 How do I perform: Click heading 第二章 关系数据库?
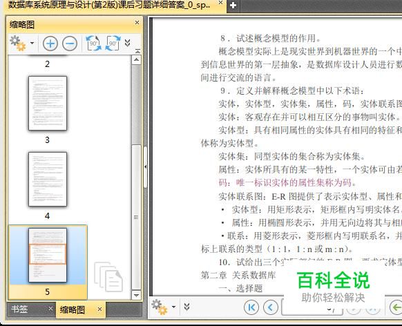coord(238,276)
